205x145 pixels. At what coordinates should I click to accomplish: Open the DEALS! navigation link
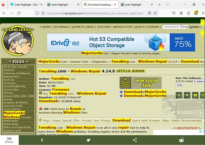140,27
